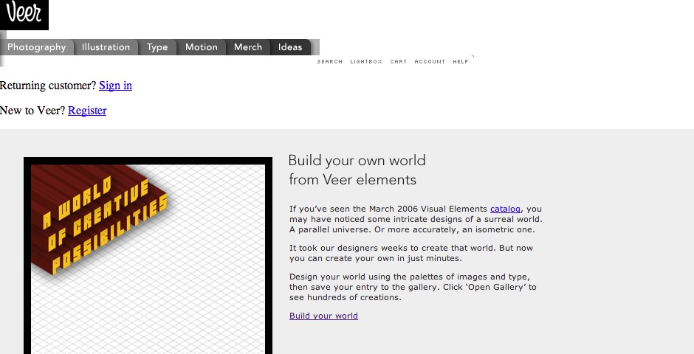View the CART
Screen dimensions: 694x354
[x=399, y=61]
